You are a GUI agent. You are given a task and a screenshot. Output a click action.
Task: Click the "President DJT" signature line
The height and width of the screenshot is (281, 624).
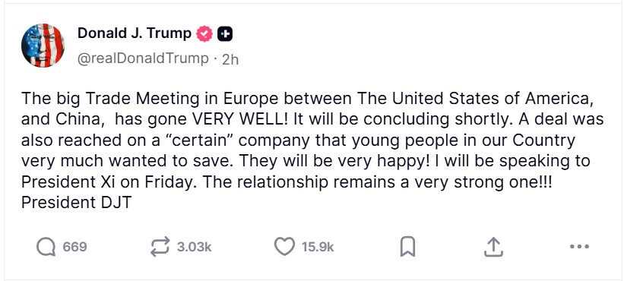pos(76,203)
